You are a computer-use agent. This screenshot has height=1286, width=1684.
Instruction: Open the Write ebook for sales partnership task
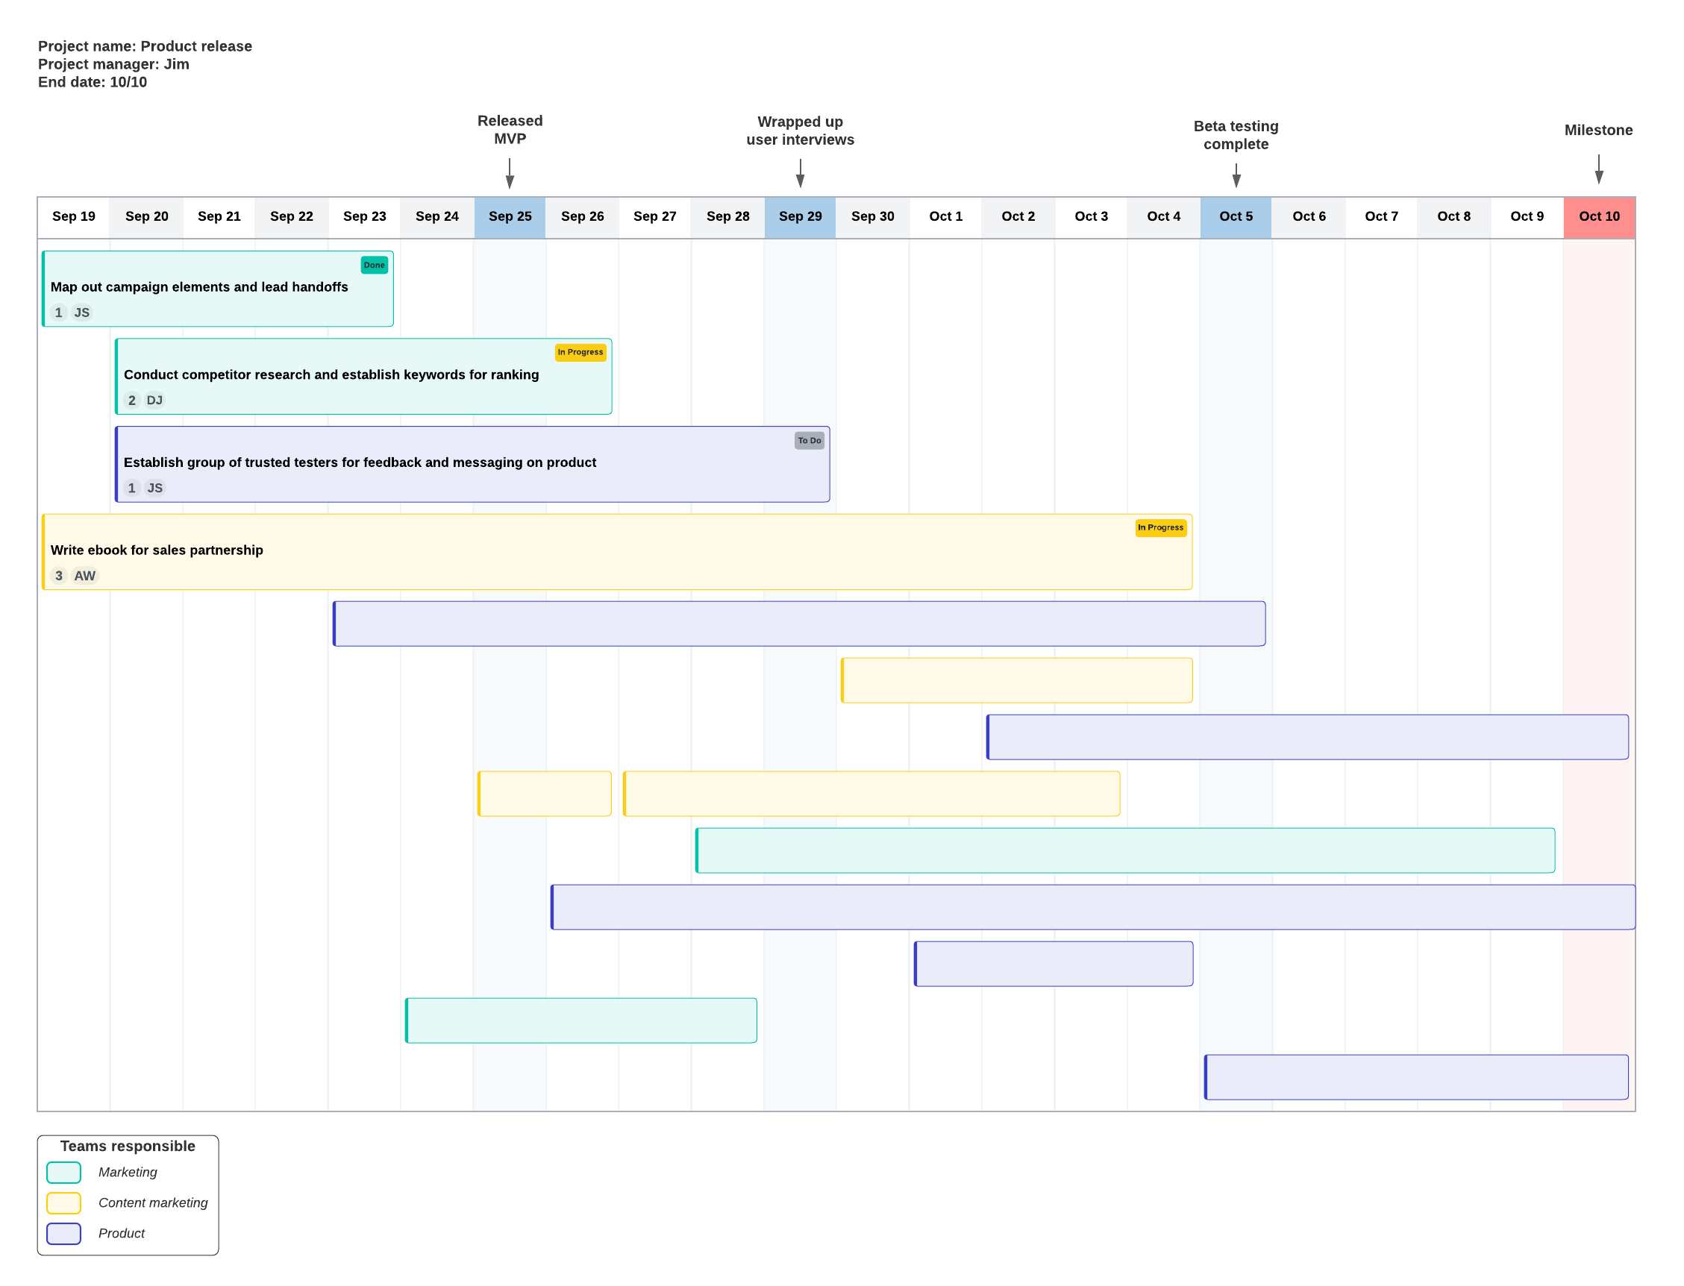click(157, 551)
